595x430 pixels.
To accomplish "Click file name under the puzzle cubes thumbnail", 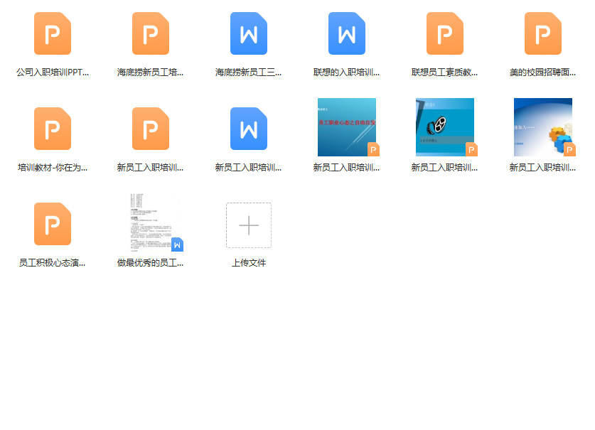I will (x=543, y=167).
